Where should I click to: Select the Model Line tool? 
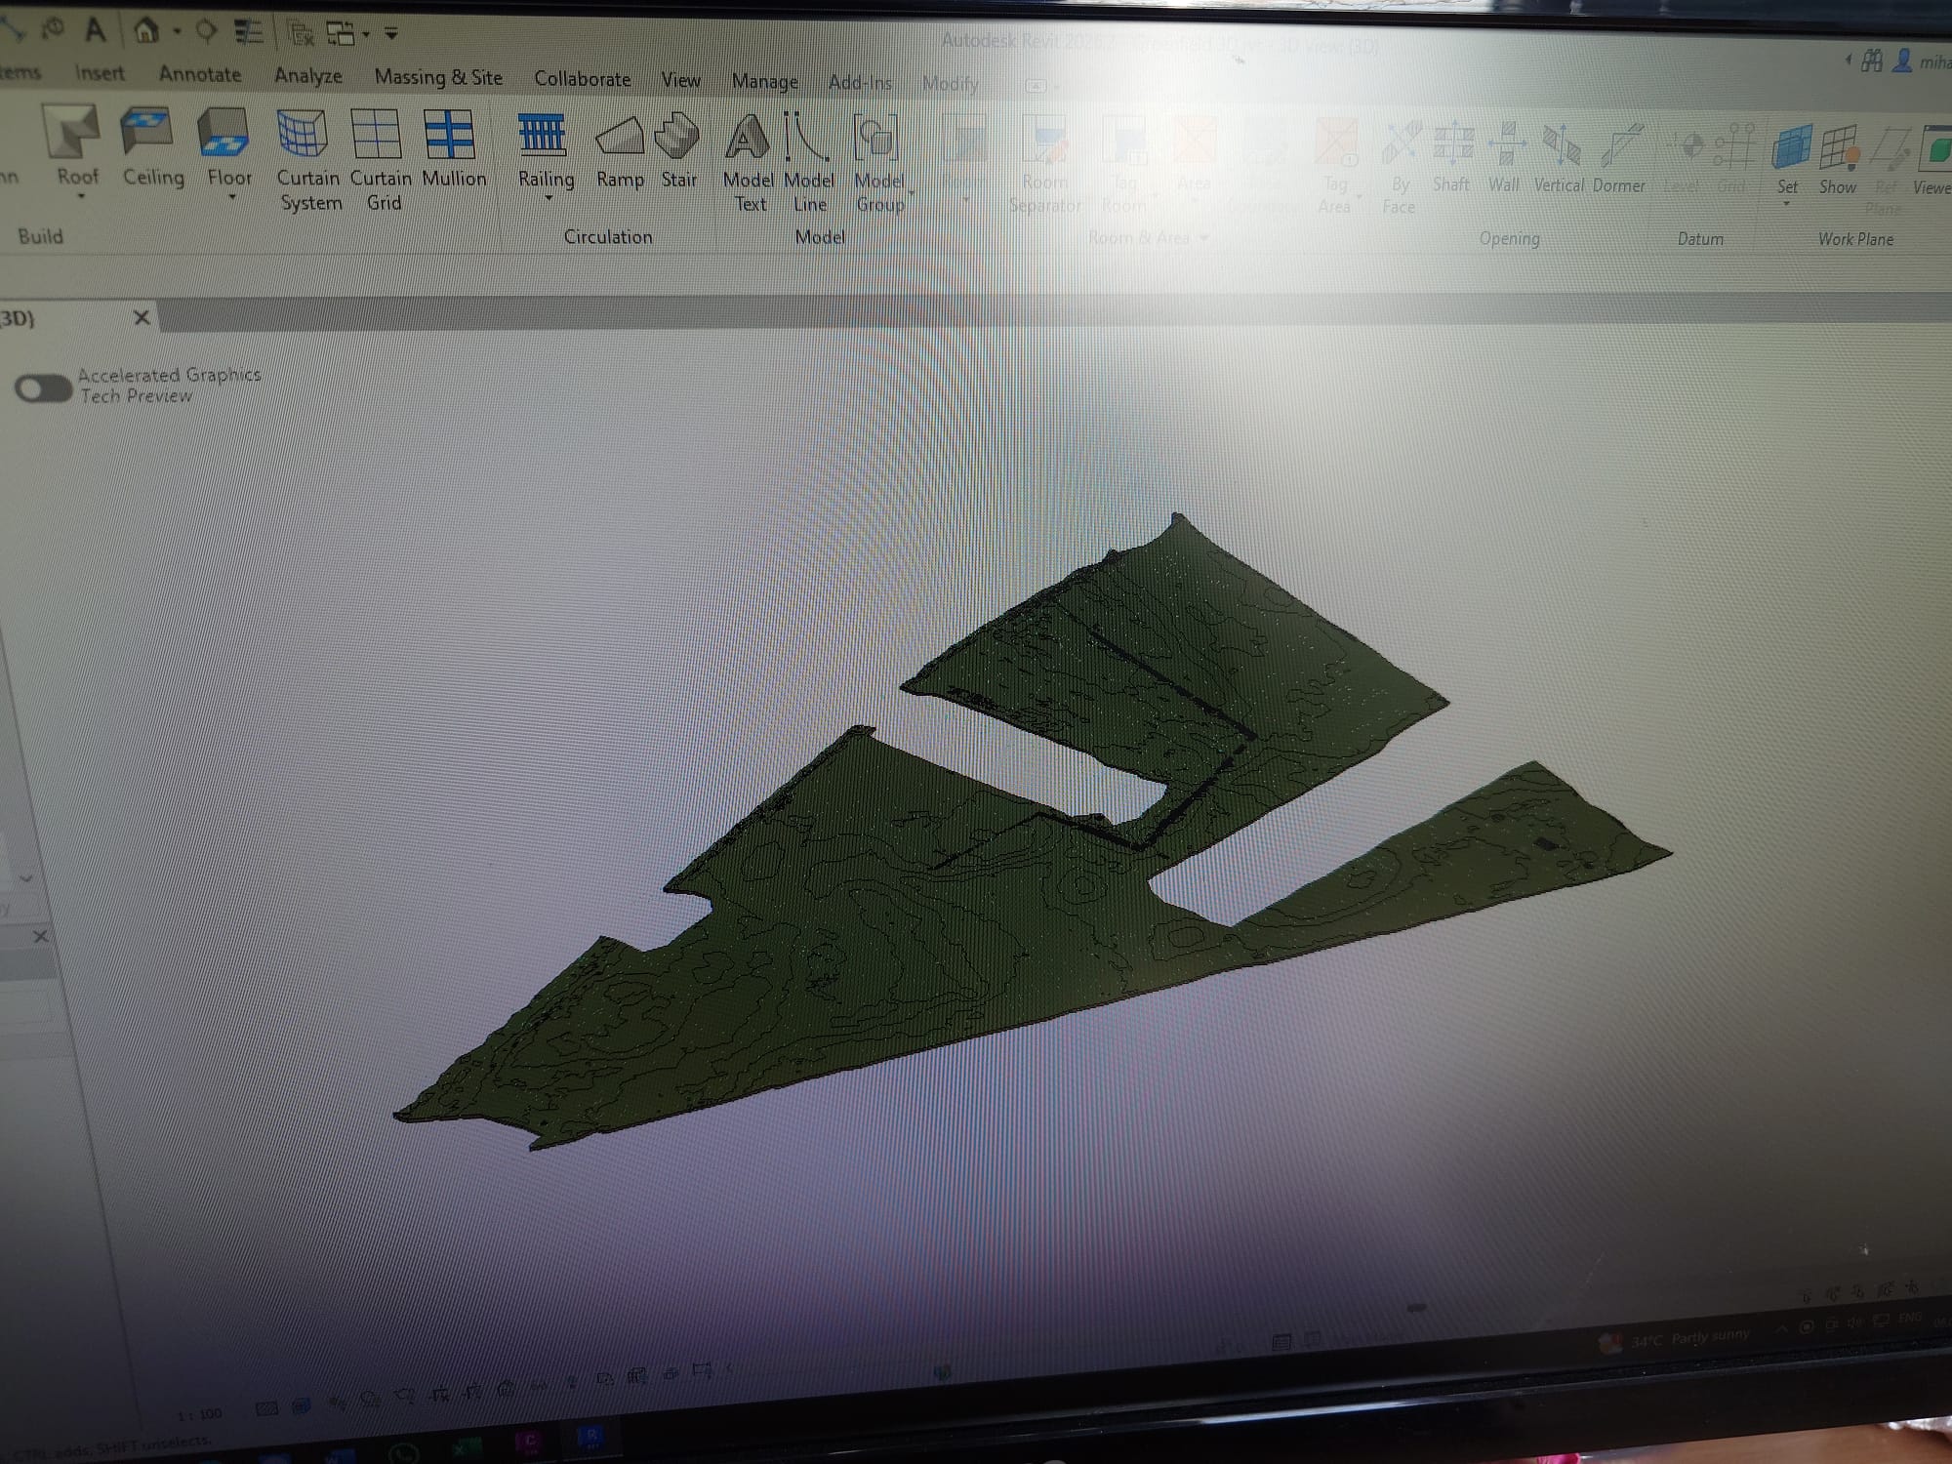point(807,139)
